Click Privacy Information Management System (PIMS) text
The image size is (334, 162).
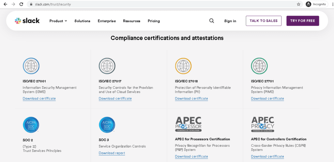coord(277,90)
